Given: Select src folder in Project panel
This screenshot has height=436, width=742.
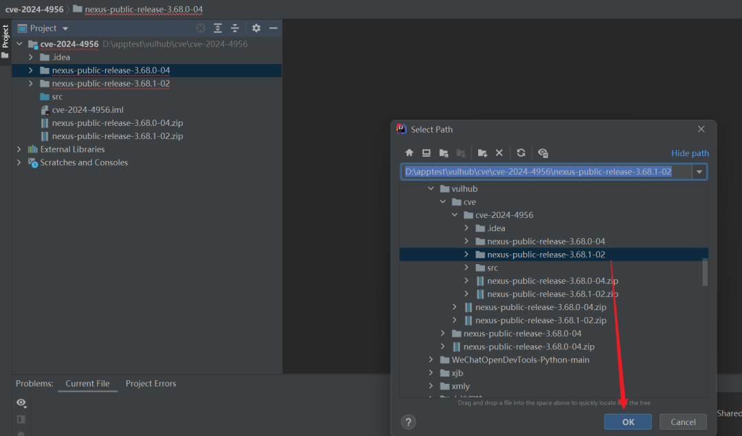Looking at the screenshot, I should pos(57,97).
